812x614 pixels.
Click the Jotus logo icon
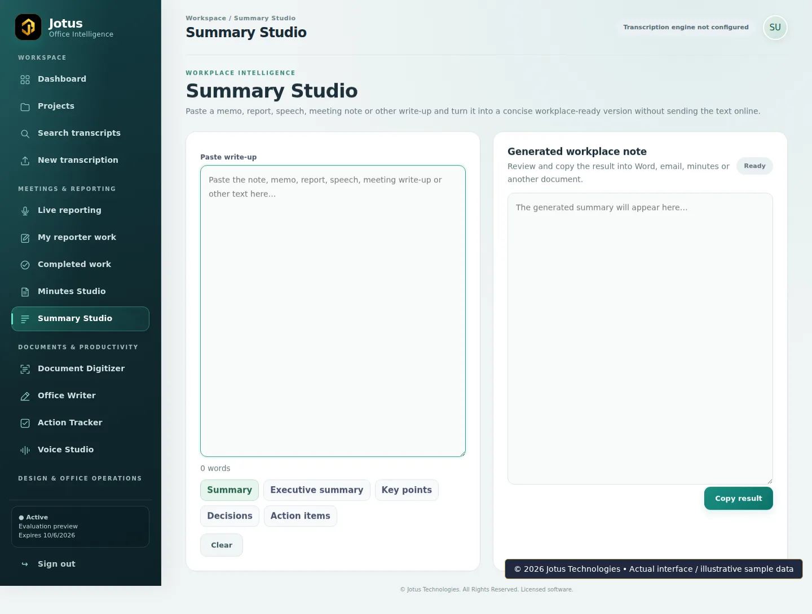28,27
